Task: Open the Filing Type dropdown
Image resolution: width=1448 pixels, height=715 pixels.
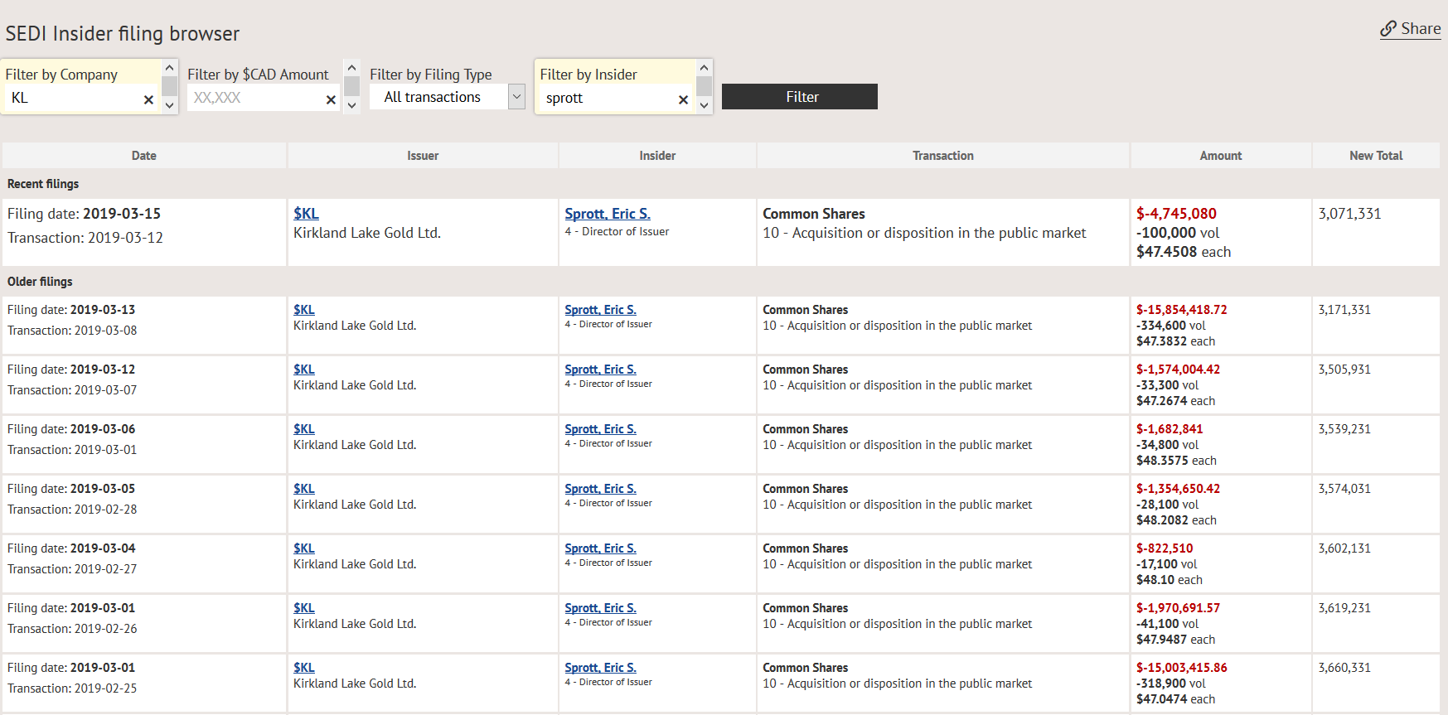Action: [516, 97]
